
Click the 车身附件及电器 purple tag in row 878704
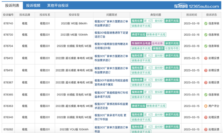141,43
